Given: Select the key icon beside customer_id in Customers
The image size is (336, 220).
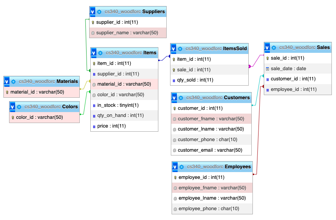Looking at the screenshot, I should coord(175,108).
